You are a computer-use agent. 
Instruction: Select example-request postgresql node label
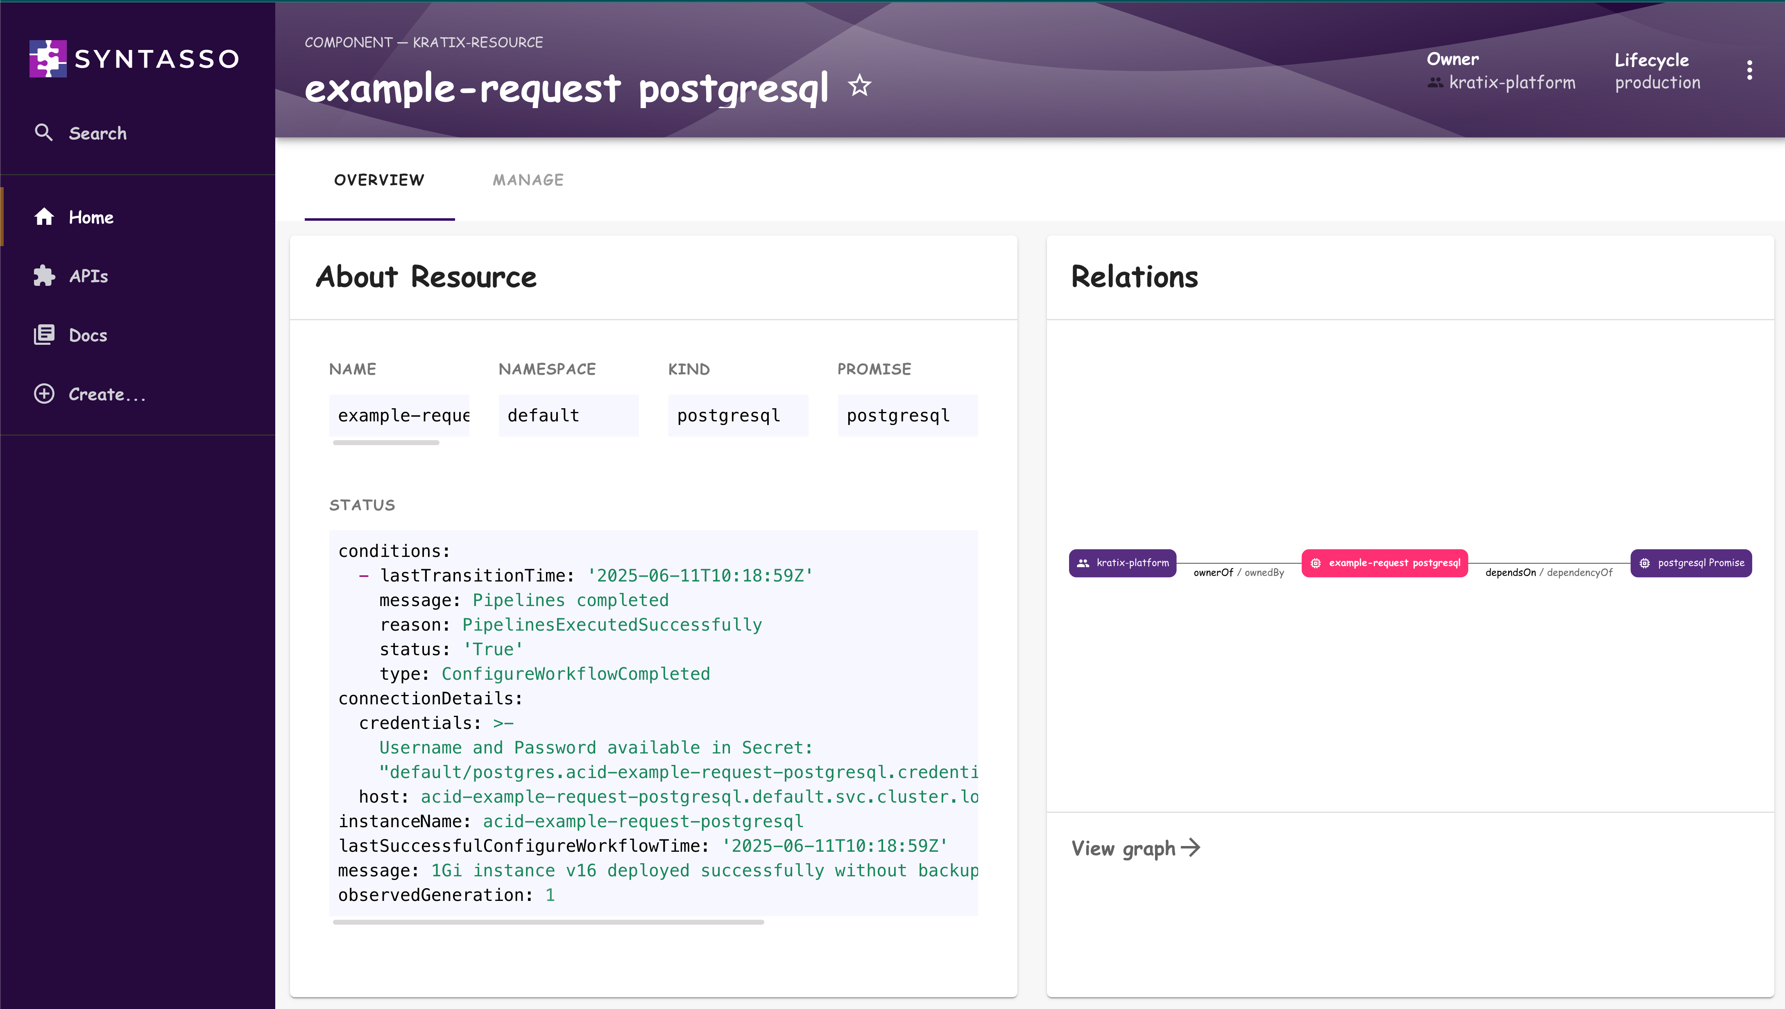click(x=1394, y=563)
